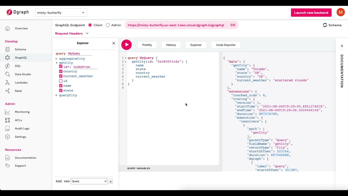Click the vertical DOCUMENTATION label
This screenshot has height=196, width=348.
(342, 71)
